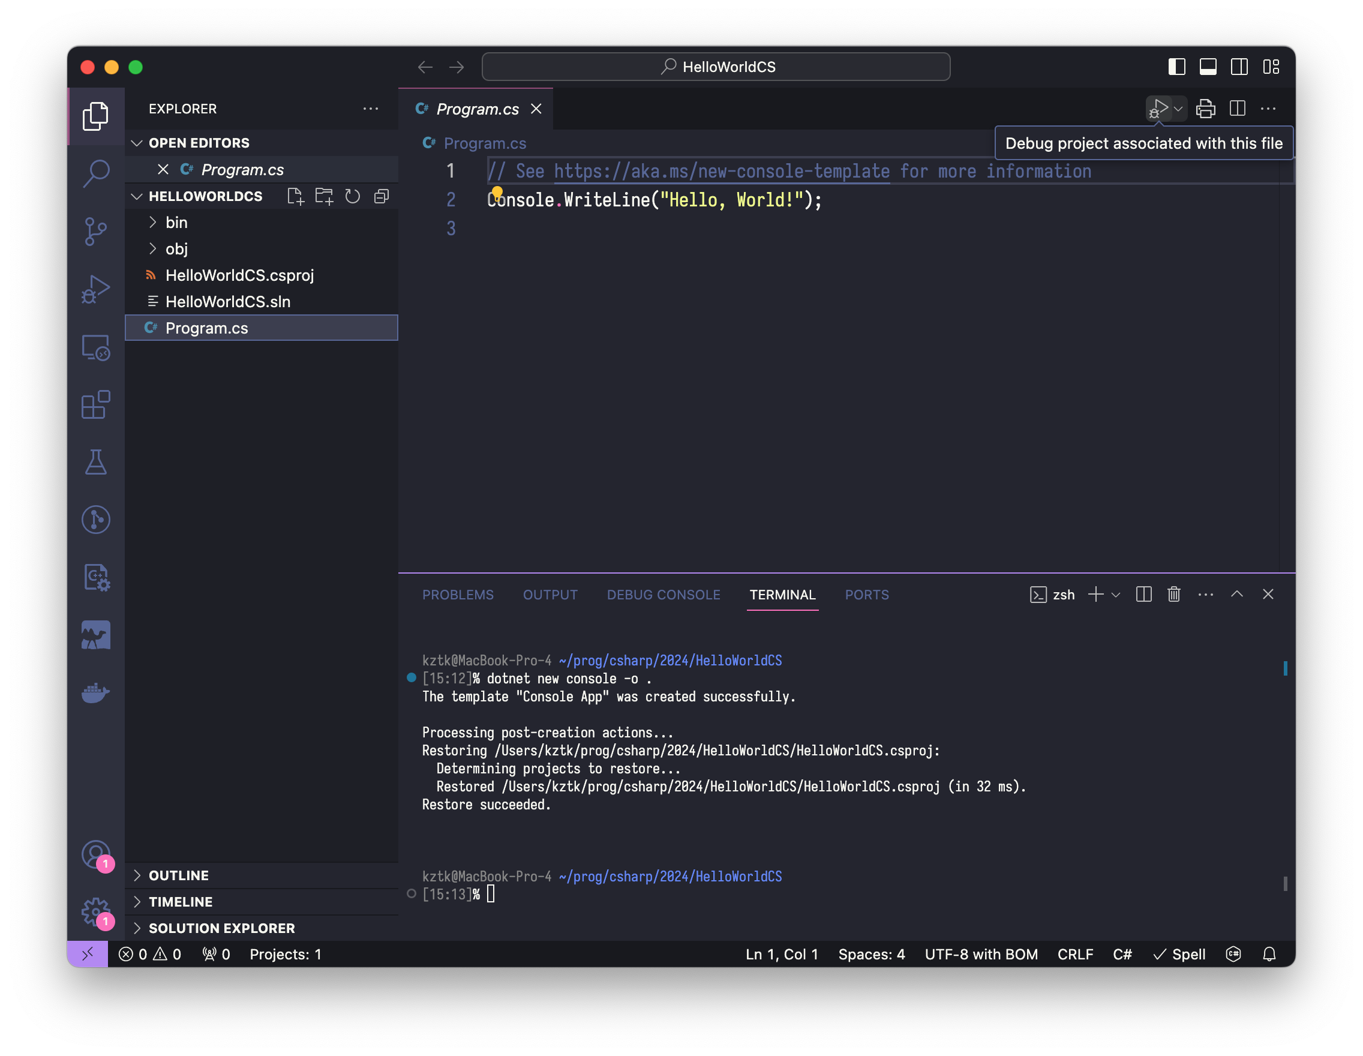Click CRLF end of line selector
This screenshot has width=1363, height=1056.
1074,953
